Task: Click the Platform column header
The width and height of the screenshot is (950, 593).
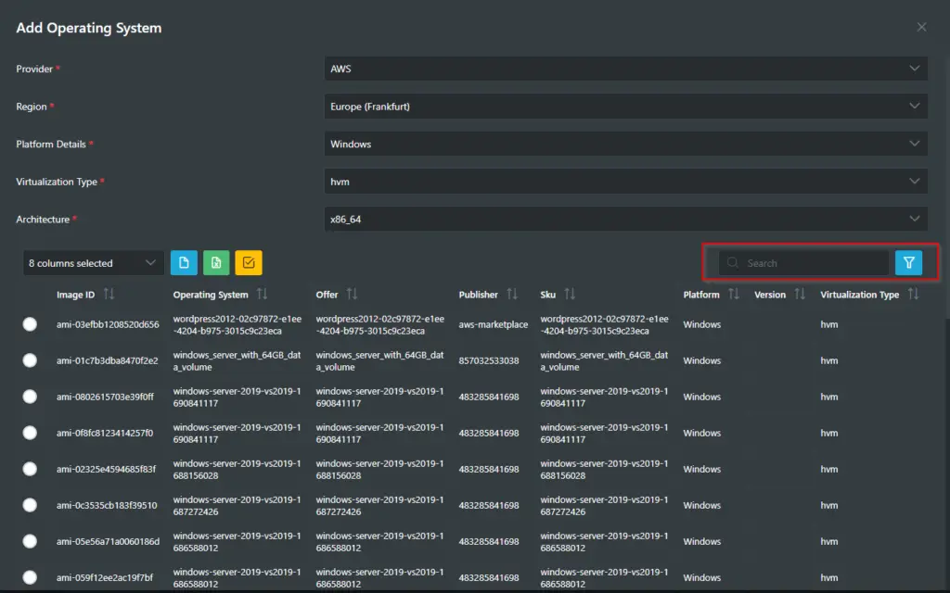Action: [x=701, y=295]
